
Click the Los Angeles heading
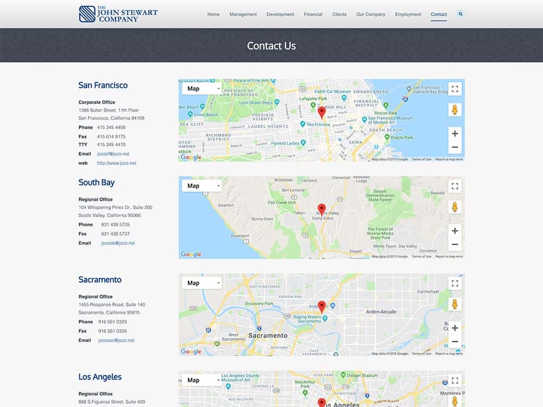click(x=100, y=377)
